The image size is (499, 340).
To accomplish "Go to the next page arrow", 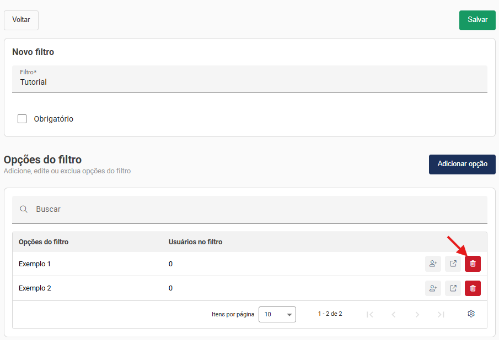I will point(417,315).
